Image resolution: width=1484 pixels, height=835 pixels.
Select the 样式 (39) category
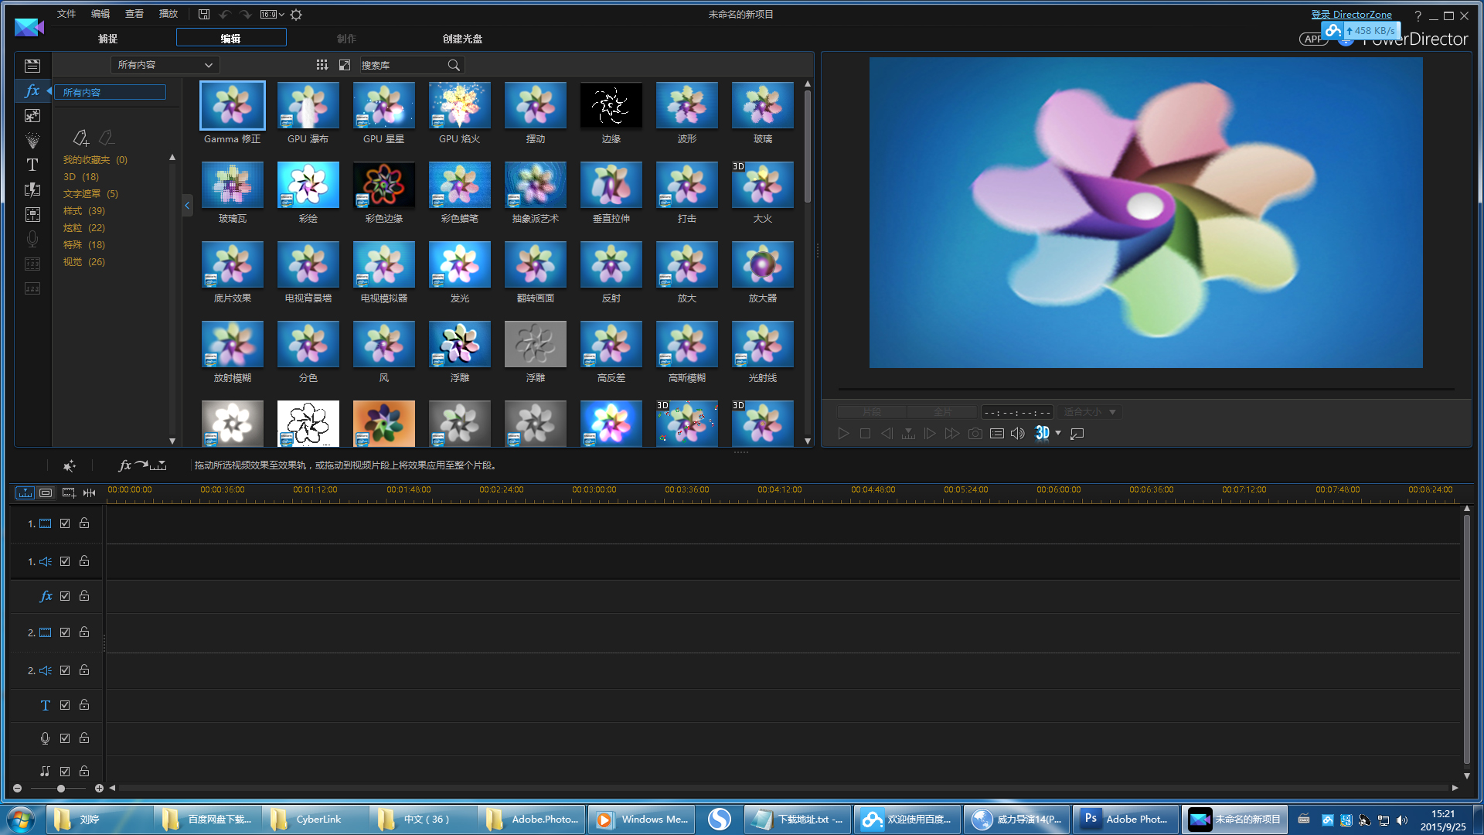[84, 211]
